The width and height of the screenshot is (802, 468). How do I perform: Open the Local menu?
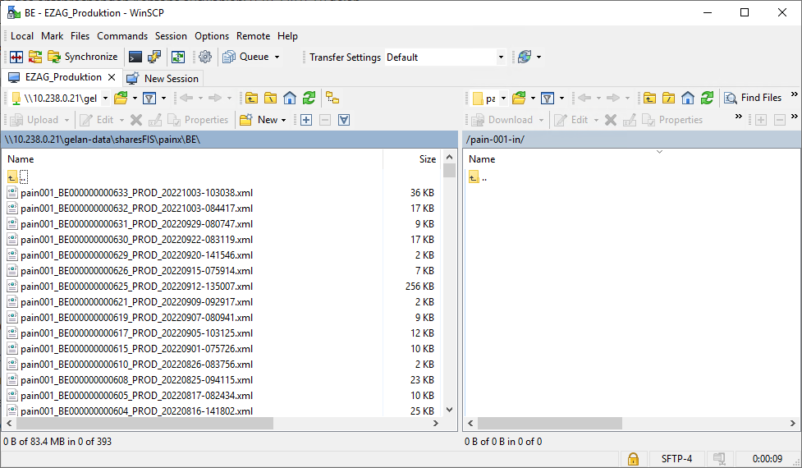click(22, 36)
